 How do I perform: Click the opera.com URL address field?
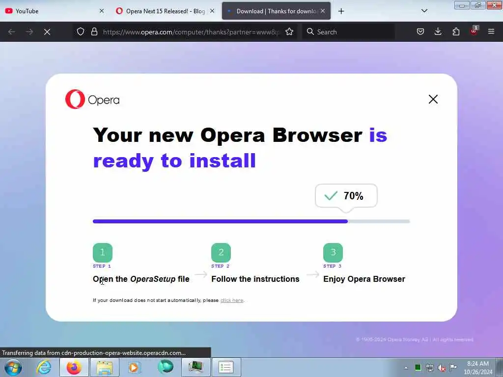point(191,32)
